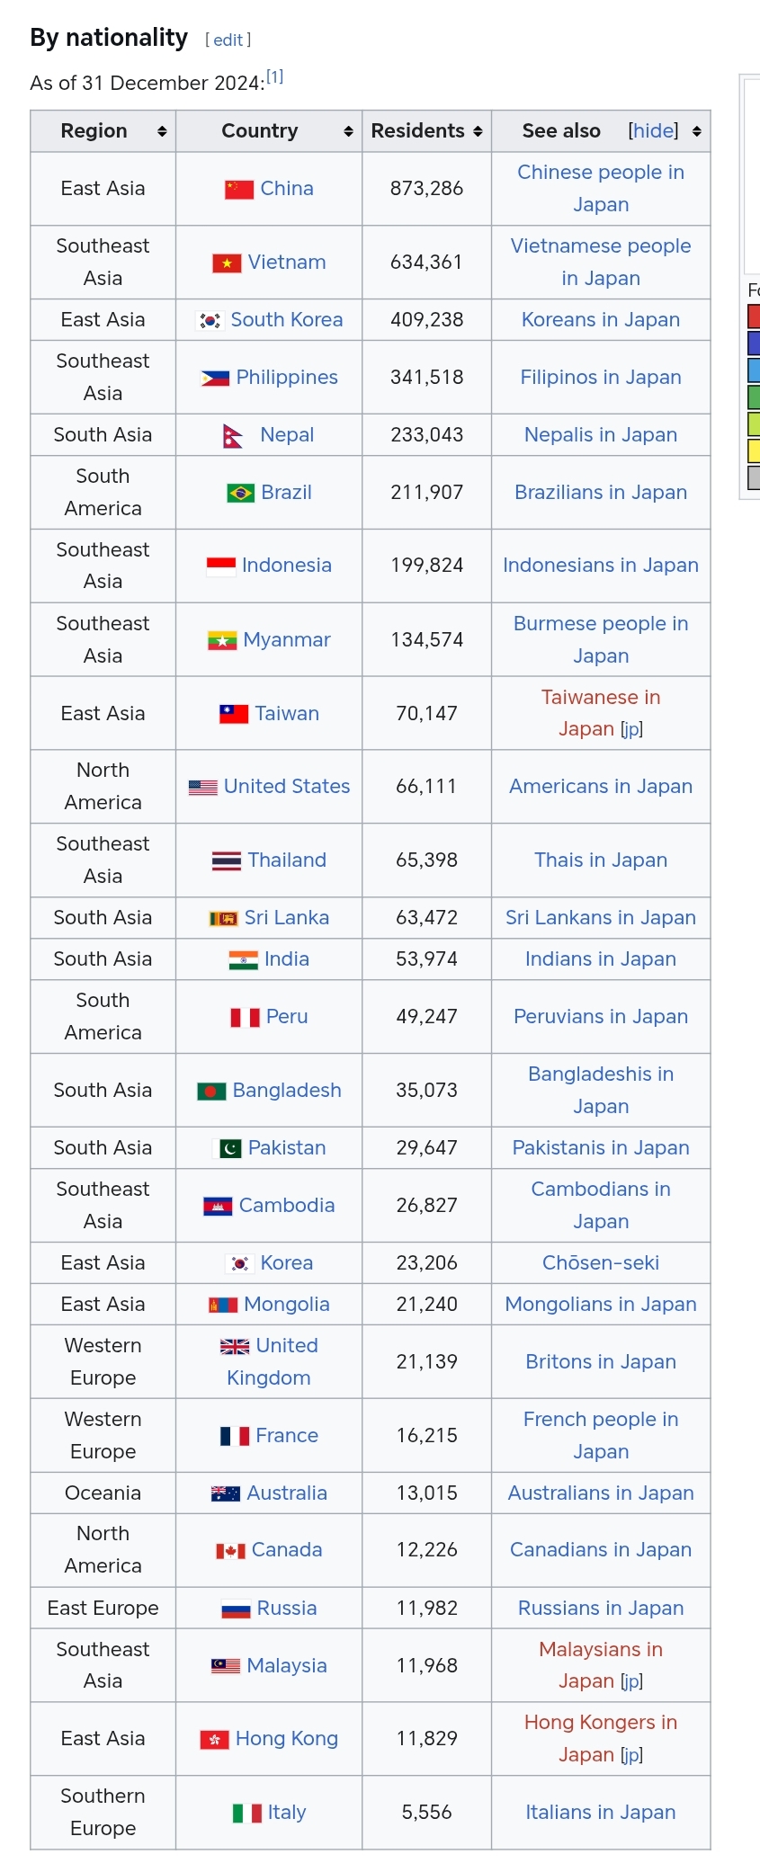Sort the See also column
The height and width of the screenshot is (1872, 760).
(696, 131)
